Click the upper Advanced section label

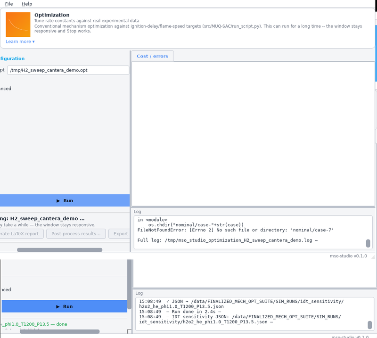(6, 89)
